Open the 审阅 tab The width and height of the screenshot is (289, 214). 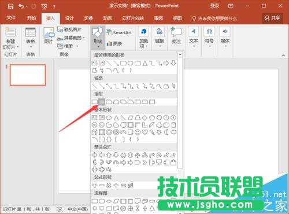pos(158,18)
